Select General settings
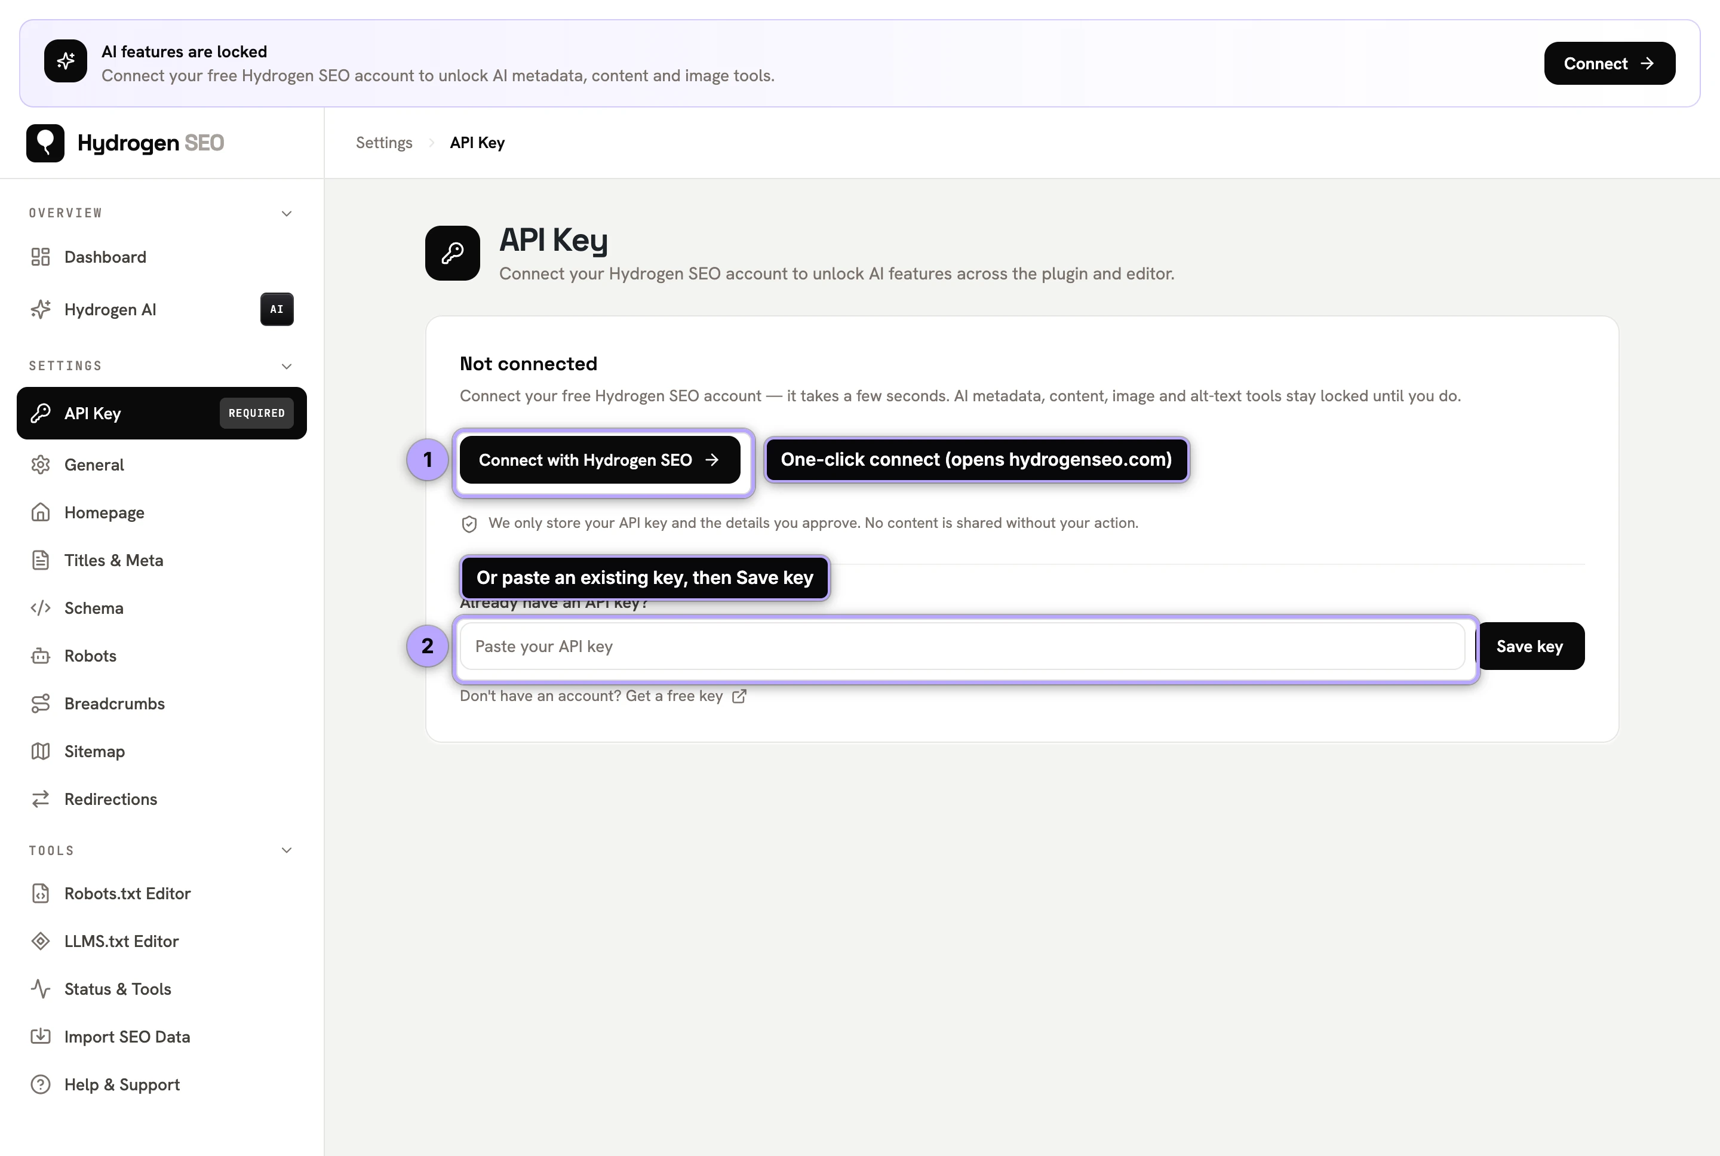This screenshot has height=1156, width=1720. tap(94, 465)
